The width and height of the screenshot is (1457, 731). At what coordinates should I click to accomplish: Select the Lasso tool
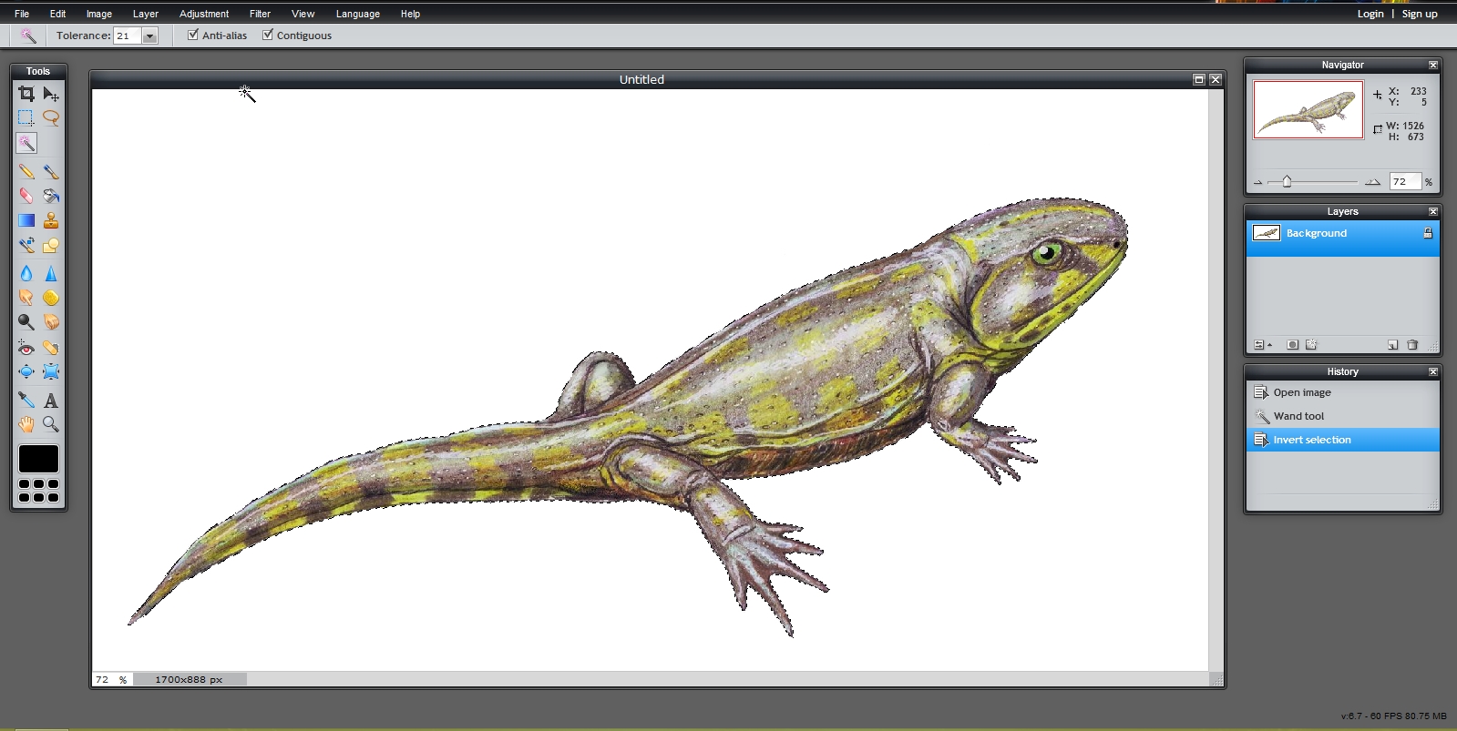click(x=51, y=118)
